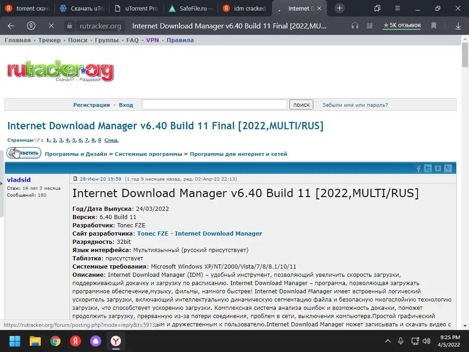Screen dimensions: 469x352
Task: Open Поиск in the top menu
Action: [78, 40]
